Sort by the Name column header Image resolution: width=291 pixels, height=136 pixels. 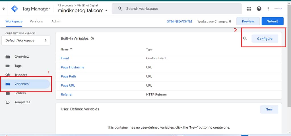click(67, 49)
